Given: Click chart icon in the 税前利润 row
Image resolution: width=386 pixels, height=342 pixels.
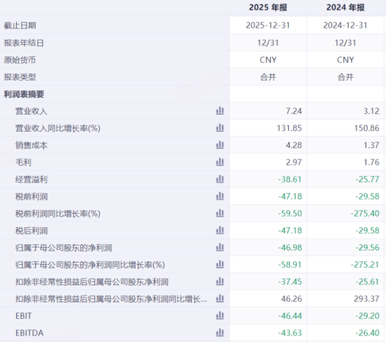Looking at the screenshot, I should coord(220,196).
